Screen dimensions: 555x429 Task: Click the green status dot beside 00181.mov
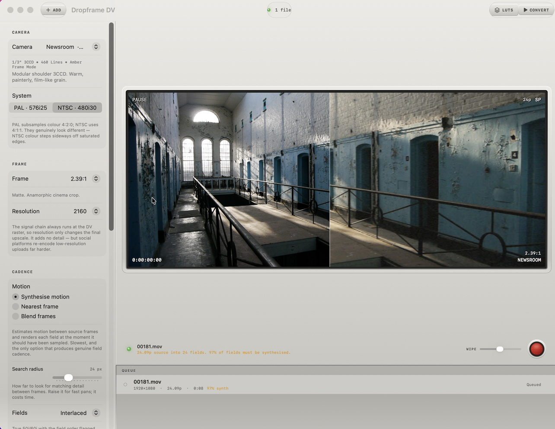[x=129, y=349]
